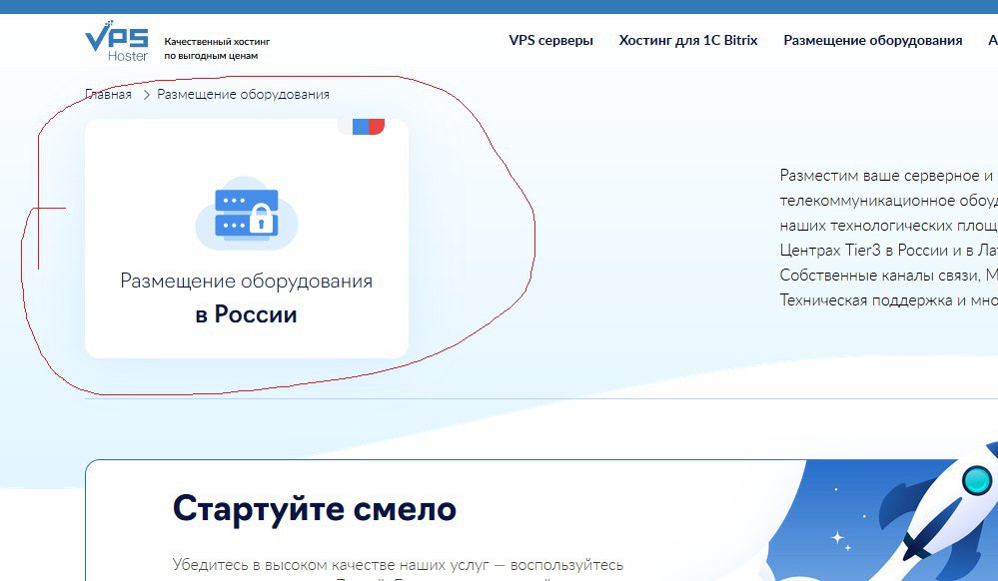This screenshot has width=998, height=581.
Task: Select the Размещение оборудования в России card title
Action: pyautogui.click(x=247, y=297)
